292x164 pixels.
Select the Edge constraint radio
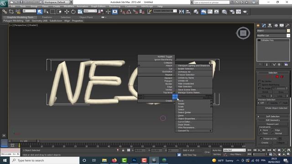(273, 130)
